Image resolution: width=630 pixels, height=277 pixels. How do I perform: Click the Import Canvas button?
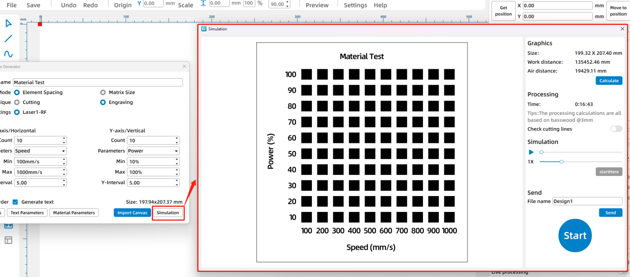132,213
